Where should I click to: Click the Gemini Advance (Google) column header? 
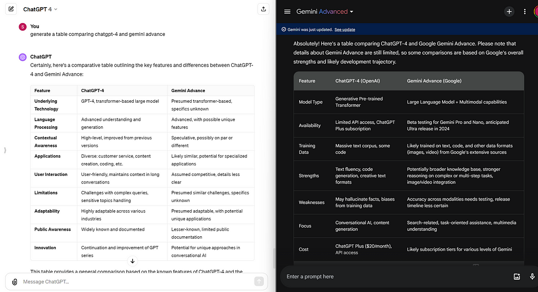434,81
